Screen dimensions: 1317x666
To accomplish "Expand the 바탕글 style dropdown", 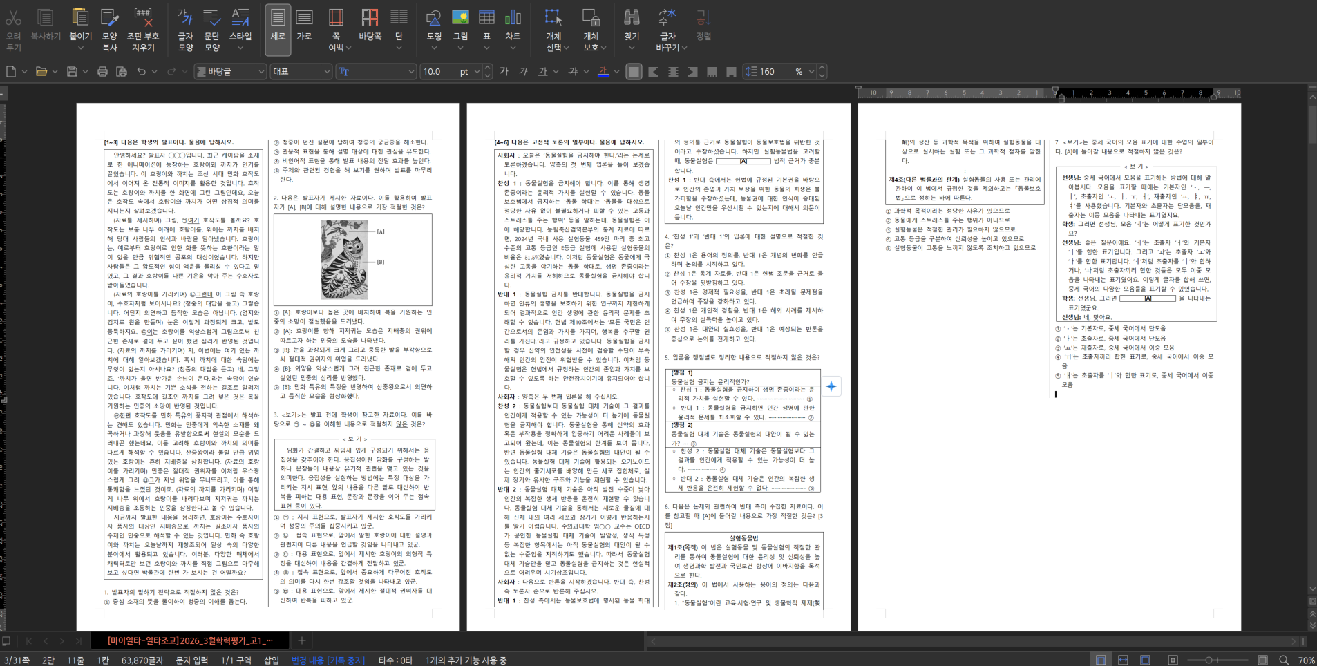I will [261, 71].
